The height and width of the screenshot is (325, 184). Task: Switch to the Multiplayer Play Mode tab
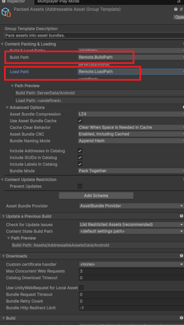pos(58,2)
